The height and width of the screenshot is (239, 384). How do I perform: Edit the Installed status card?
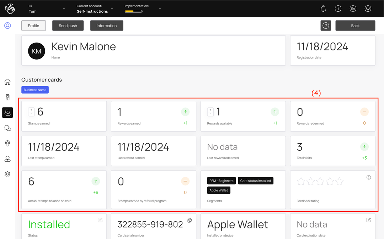click(x=100, y=220)
